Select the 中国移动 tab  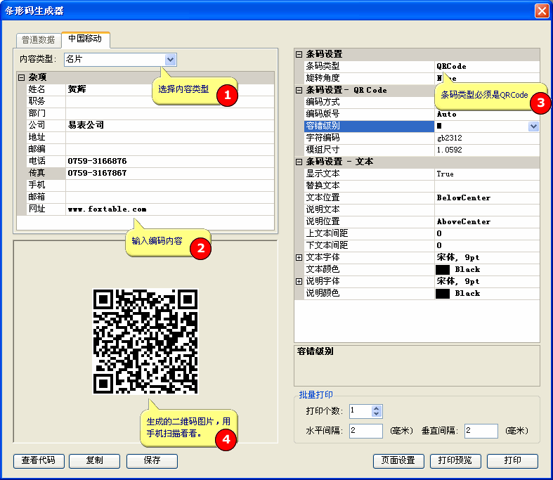pos(85,39)
